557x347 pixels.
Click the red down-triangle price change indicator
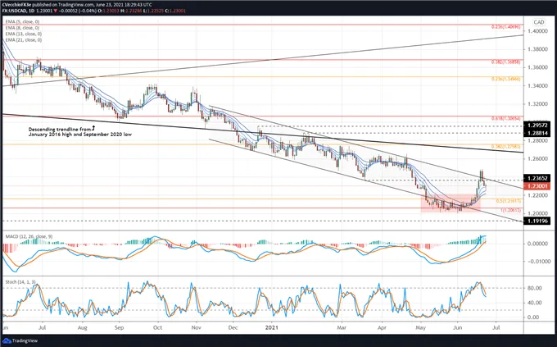(x=55, y=11)
